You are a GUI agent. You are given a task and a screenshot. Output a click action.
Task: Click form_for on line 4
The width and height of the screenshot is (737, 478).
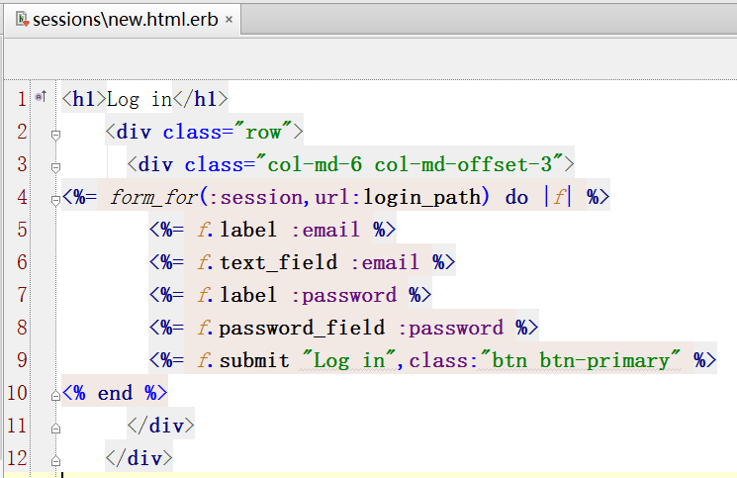(153, 197)
